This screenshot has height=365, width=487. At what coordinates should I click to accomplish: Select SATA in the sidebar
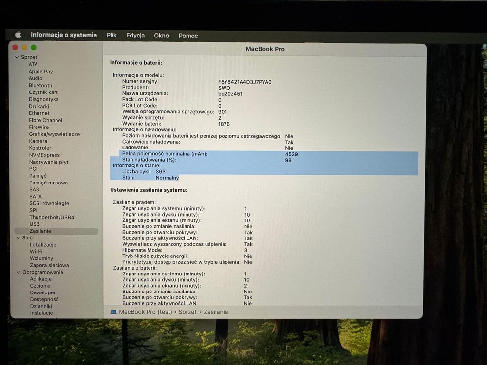pos(36,196)
